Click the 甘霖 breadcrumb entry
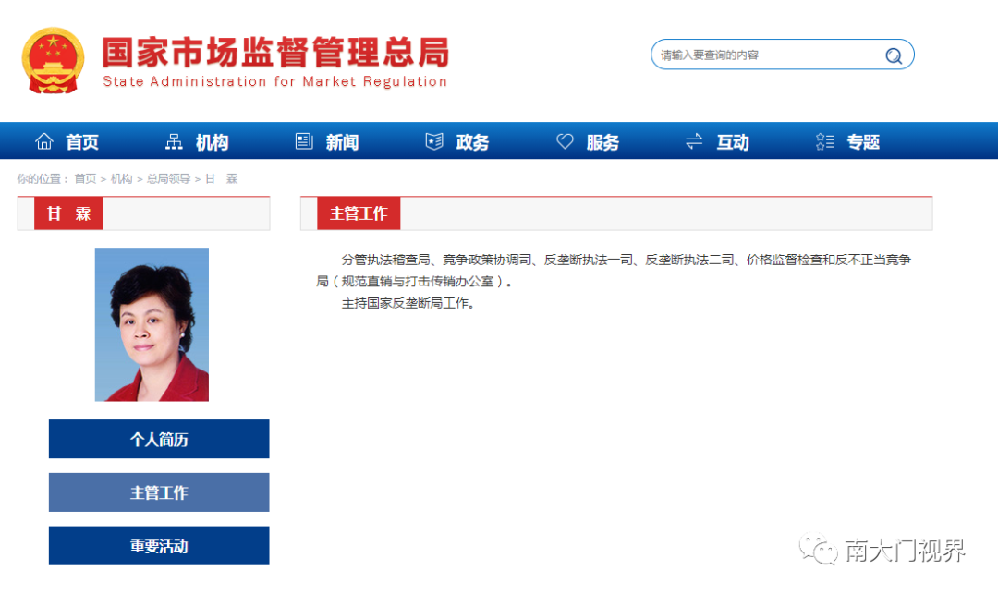 pos(221,178)
